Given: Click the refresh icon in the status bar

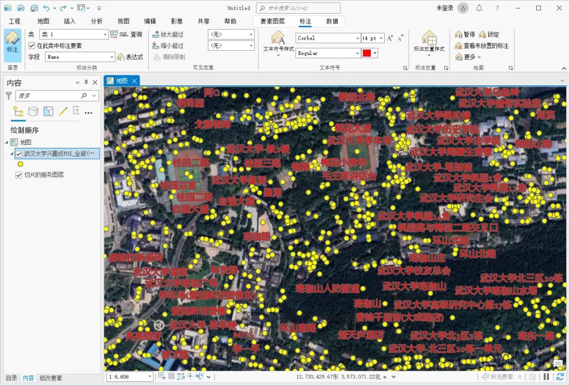Looking at the screenshot, I should click(560, 377).
